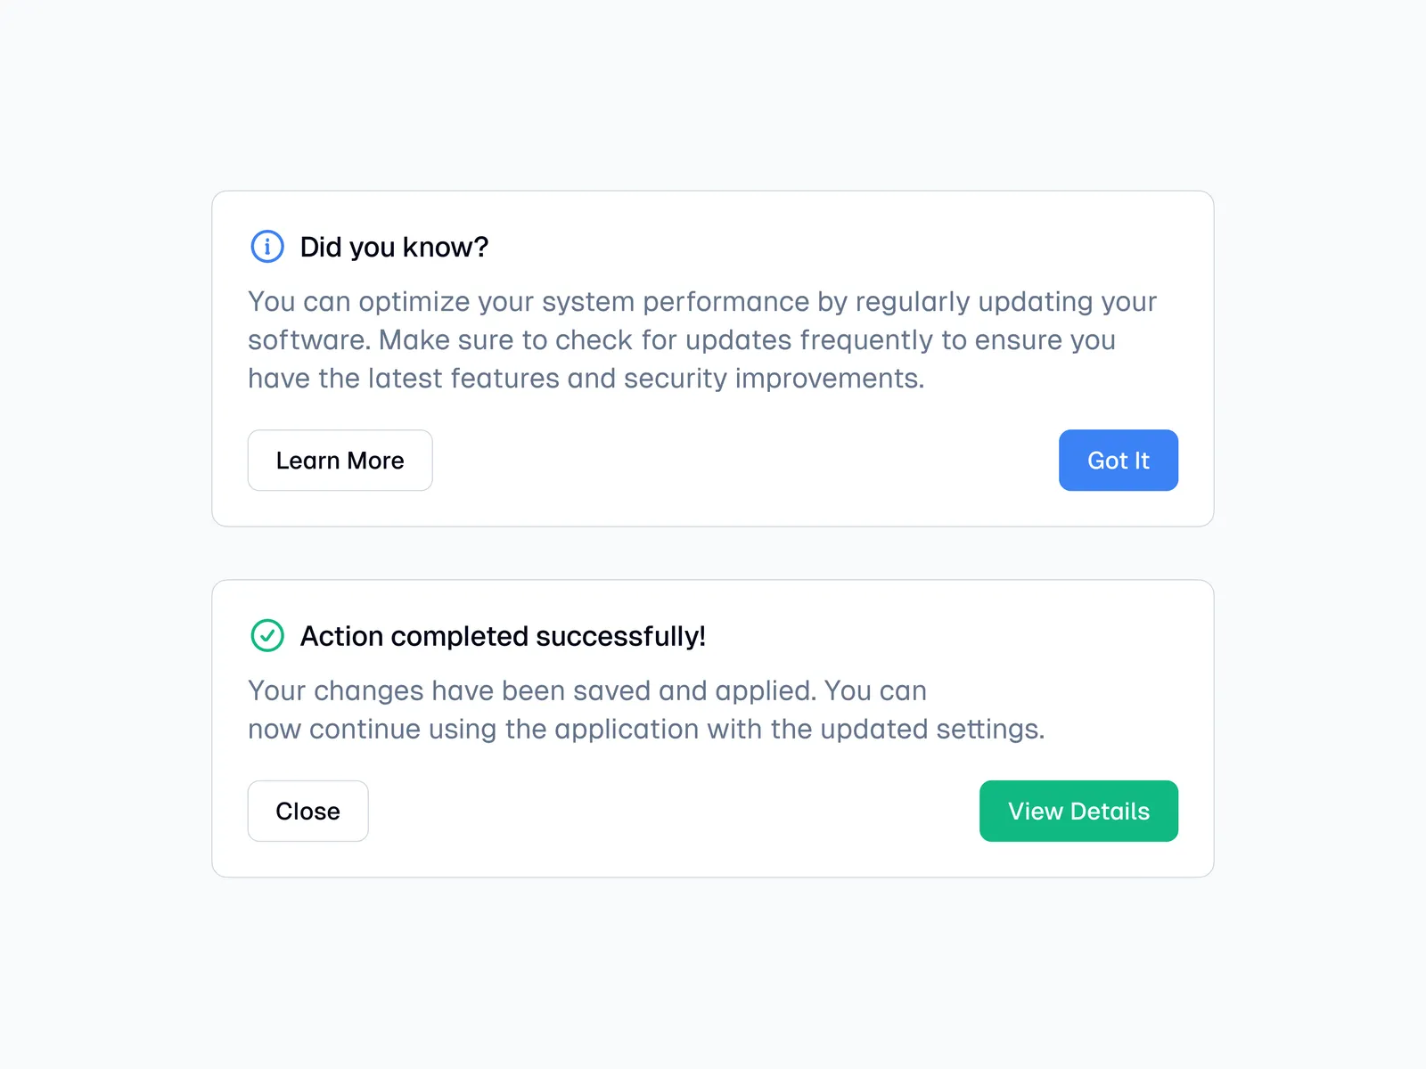
Task: Click the line starting "Your changes have been saved"
Action: click(586, 691)
